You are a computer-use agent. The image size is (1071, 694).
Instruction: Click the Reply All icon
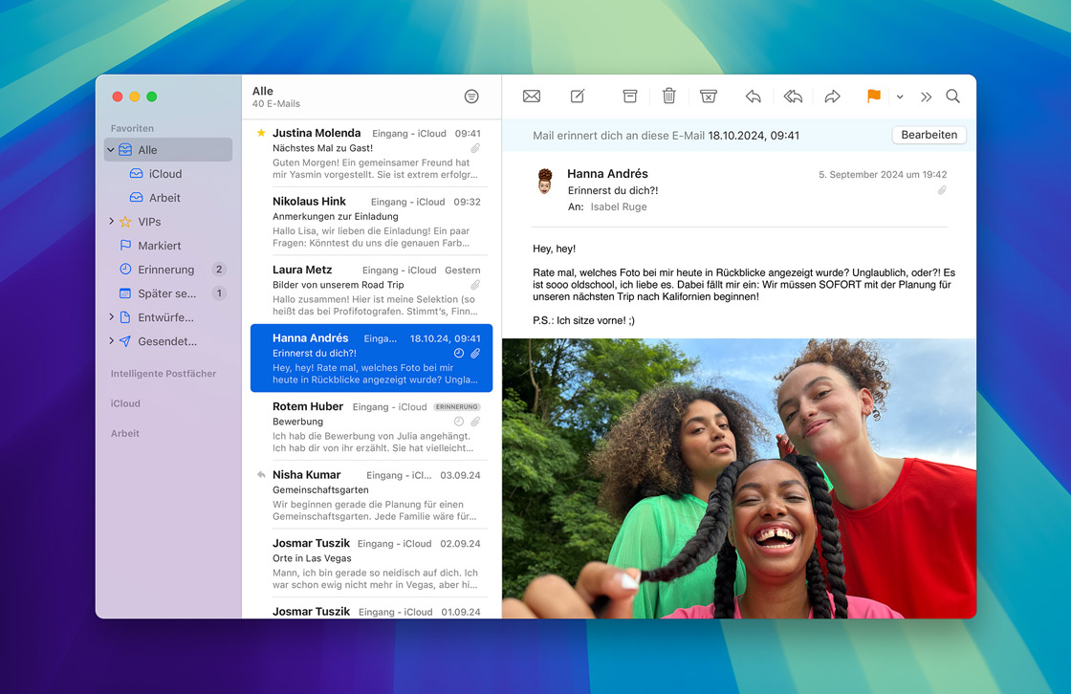click(x=793, y=97)
